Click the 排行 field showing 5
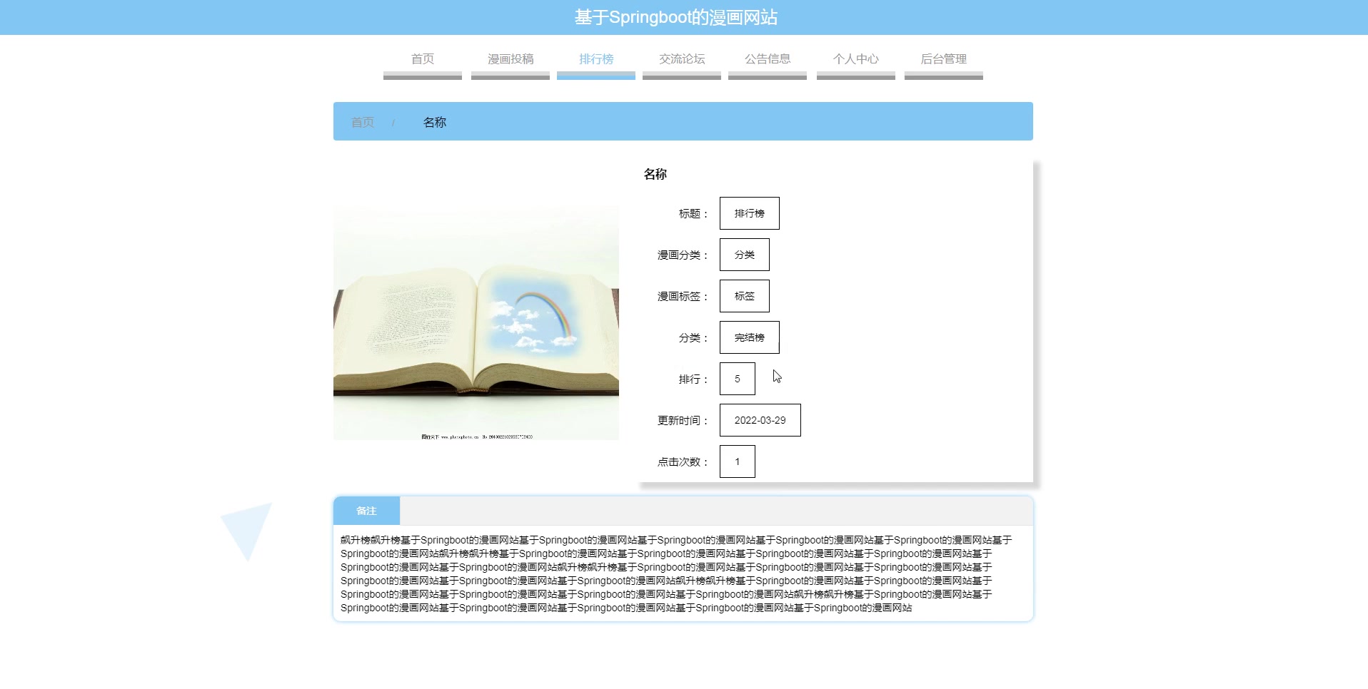Viewport: 1368px width, 689px height. 737,379
